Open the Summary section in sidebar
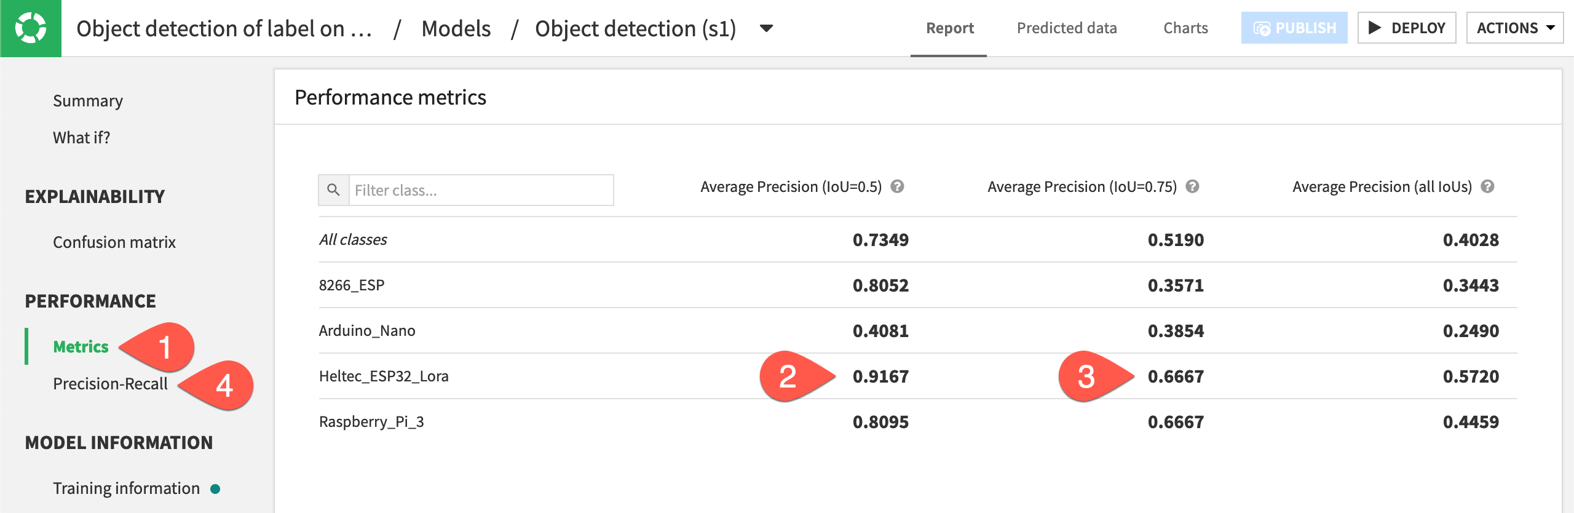Viewport: 1574px width, 513px height. click(x=88, y=101)
